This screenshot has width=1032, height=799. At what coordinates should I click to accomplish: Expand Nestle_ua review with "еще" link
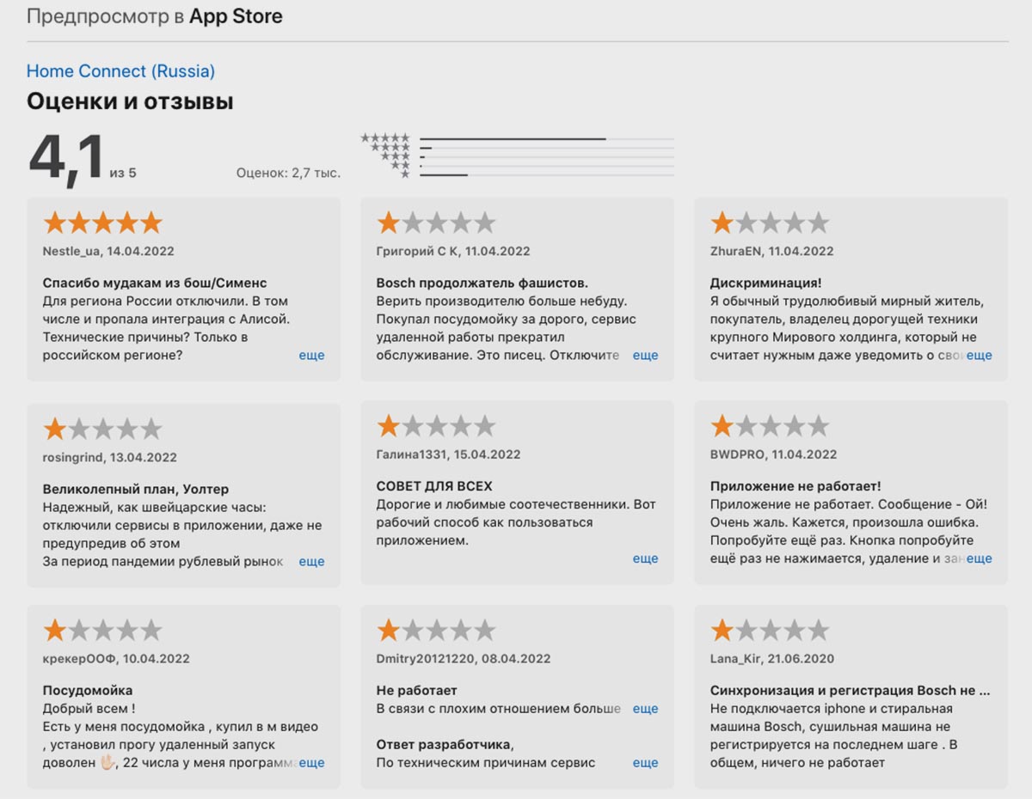[x=311, y=355]
